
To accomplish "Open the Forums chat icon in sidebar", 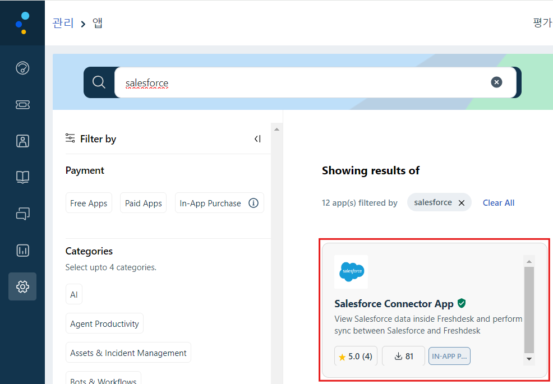I will tap(22, 214).
